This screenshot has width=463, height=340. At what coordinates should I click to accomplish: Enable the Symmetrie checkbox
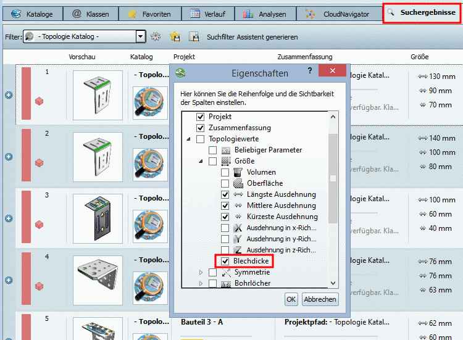tap(212, 272)
